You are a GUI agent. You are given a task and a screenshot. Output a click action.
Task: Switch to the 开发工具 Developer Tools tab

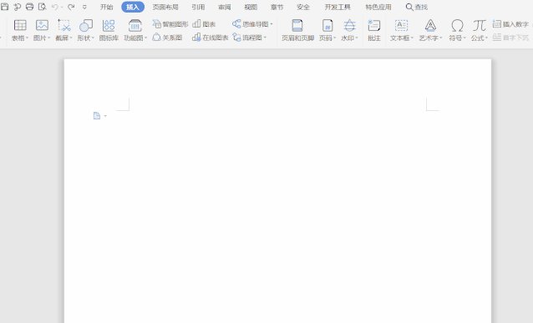click(338, 7)
